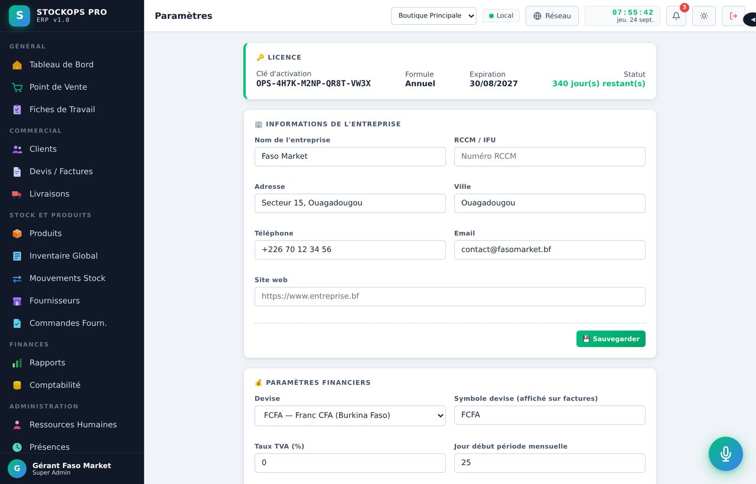
Task: Click the activation key OPS-4H7K-M2NP-QR8T-VW3X
Action: [314, 84]
